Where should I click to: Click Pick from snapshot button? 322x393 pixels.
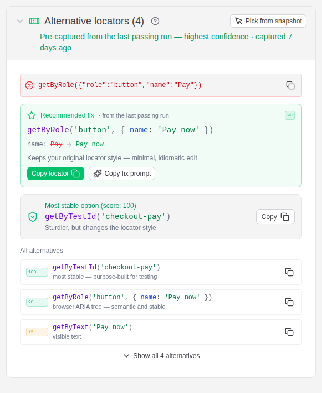268,21
